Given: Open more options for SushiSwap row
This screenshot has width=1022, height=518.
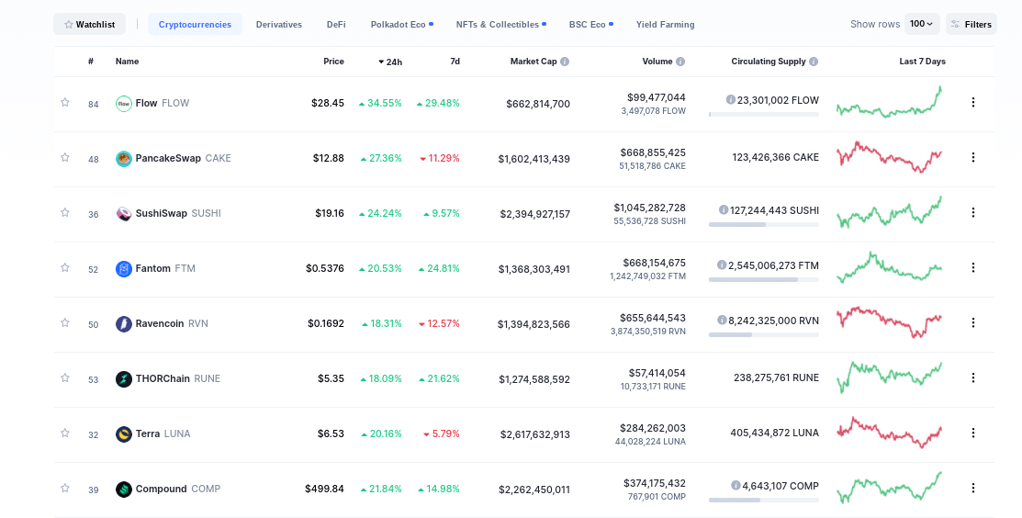Looking at the screenshot, I should click(973, 212).
